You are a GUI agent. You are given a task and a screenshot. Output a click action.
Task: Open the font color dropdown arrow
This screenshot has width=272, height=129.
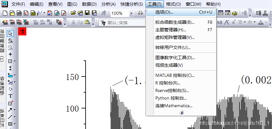[x=265, y=22]
